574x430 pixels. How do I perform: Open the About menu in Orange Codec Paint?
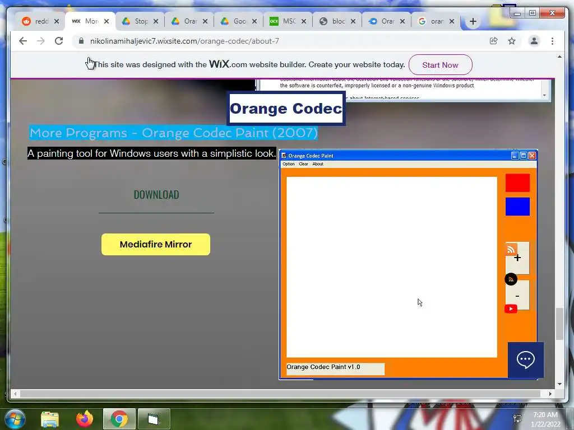click(x=318, y=164)
